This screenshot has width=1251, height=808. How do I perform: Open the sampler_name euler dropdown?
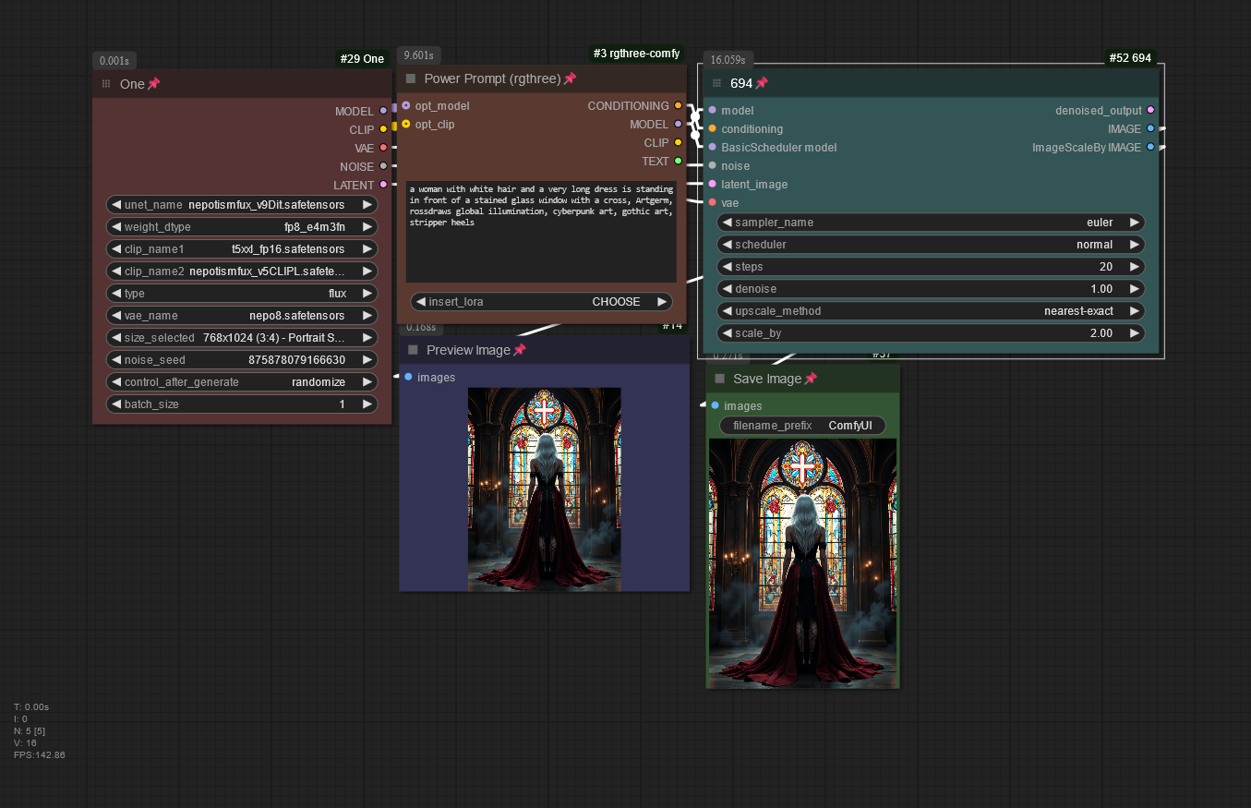pos(931,223)
